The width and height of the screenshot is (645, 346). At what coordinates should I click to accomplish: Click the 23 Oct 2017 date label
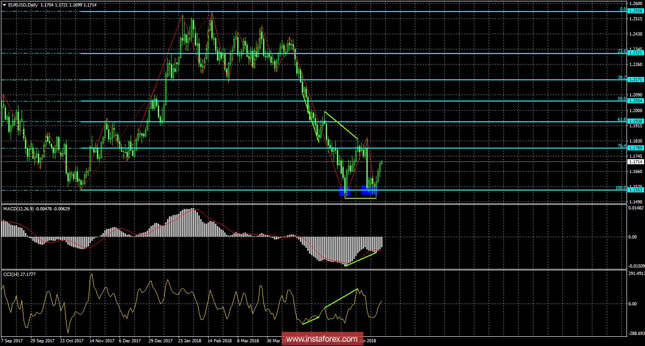click(72, 341)
